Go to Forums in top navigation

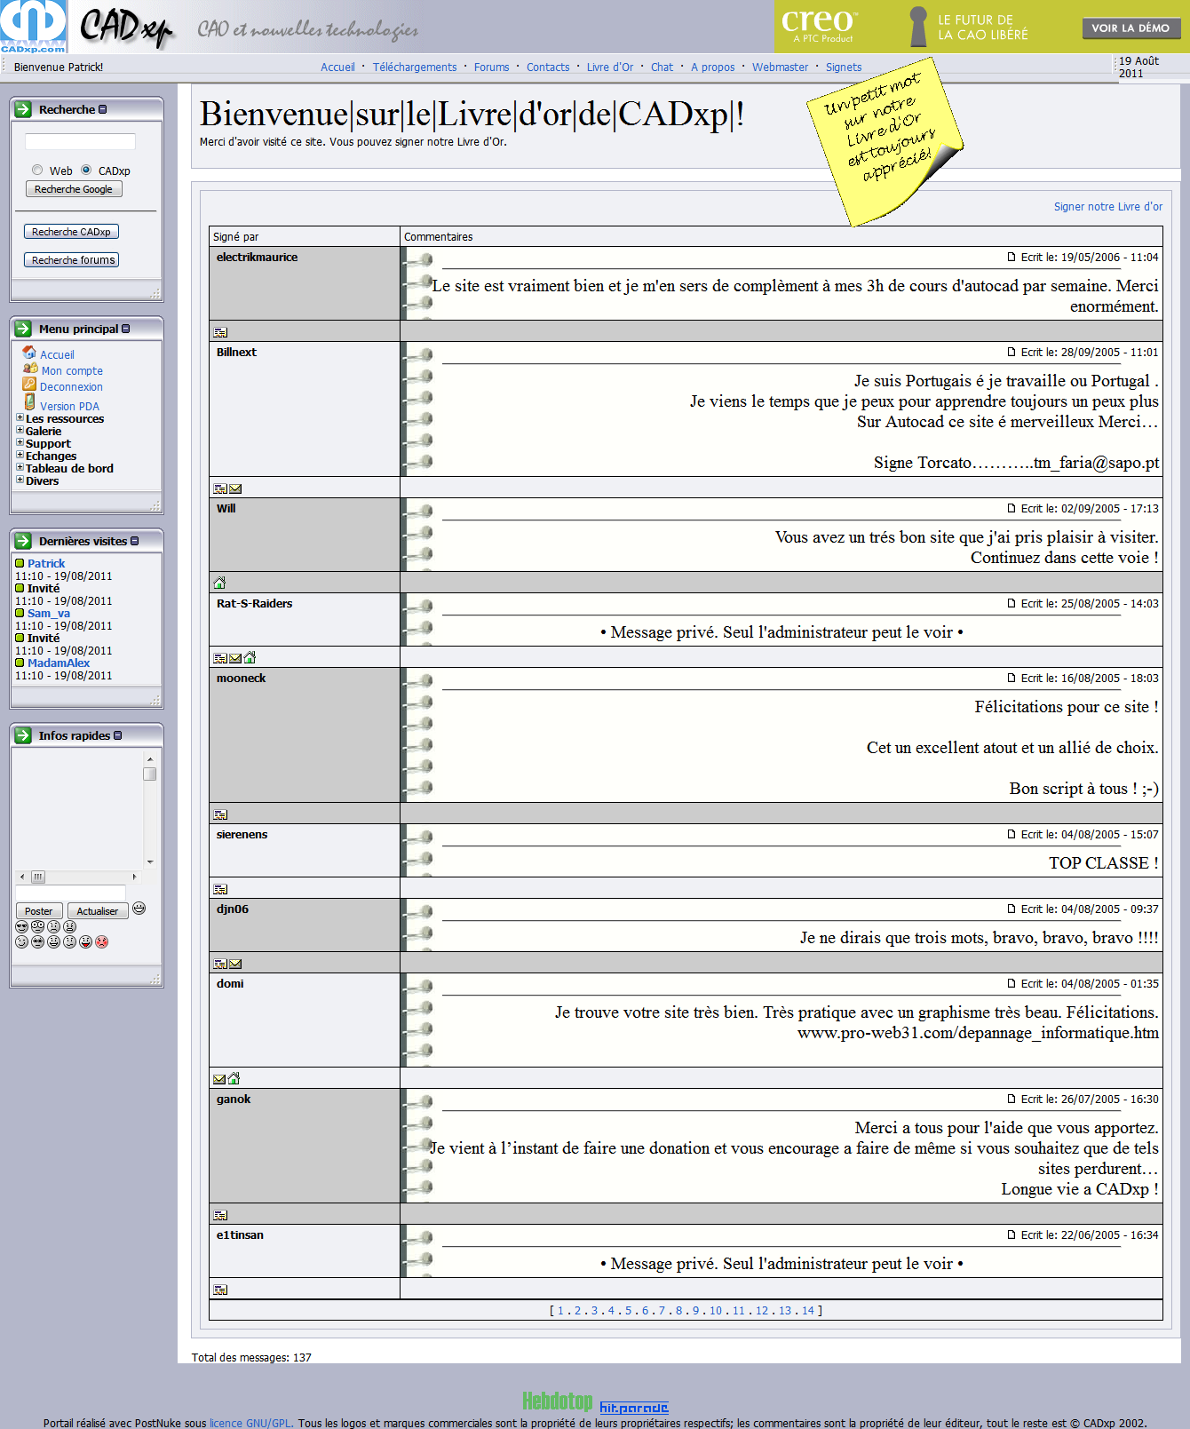coord(491,67)
